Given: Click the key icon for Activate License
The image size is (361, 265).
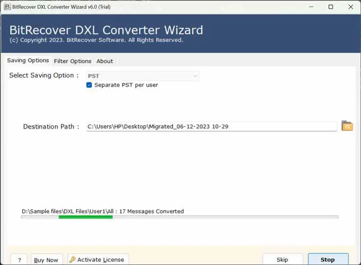Looking at the screenshot, I should (x=72, y=260).
